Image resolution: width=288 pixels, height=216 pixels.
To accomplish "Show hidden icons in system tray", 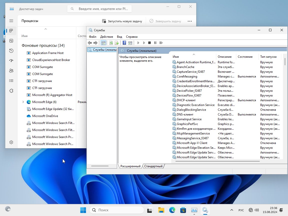I will coord(232,210).
